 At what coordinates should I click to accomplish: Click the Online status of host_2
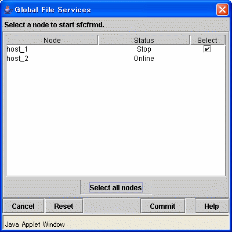(x=144, y=59)
